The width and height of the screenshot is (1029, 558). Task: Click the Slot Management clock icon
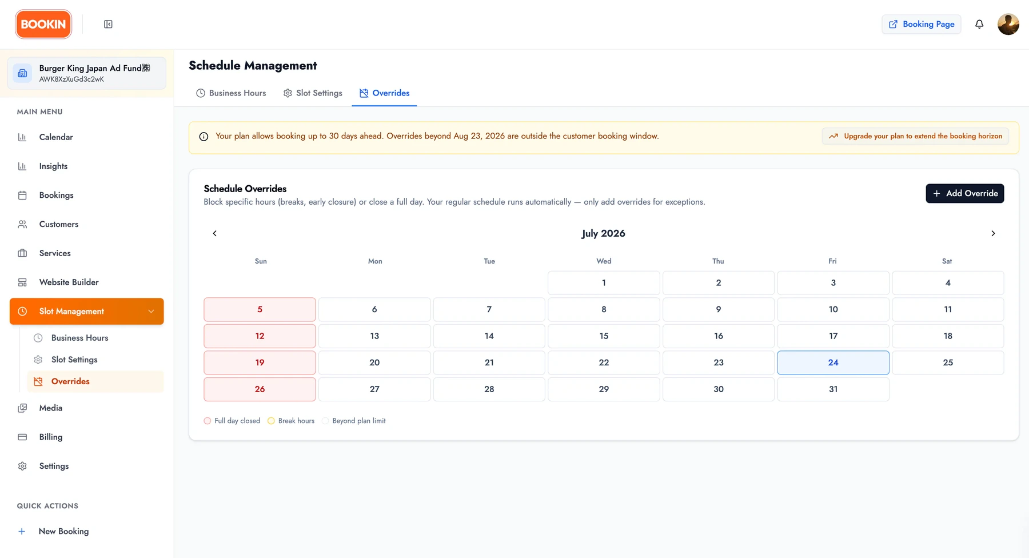(22, 312)
